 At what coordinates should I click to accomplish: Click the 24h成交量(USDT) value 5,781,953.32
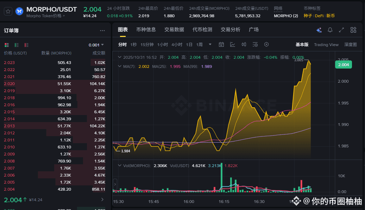248,16
